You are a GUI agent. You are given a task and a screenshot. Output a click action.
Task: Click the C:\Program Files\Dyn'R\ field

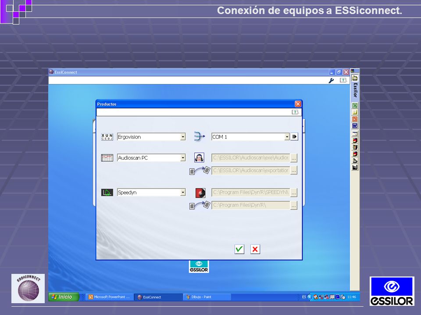(x=251, y=205)
